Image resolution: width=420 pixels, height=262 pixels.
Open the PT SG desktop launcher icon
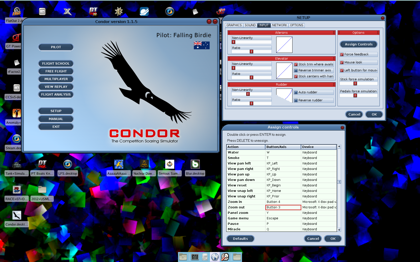93,11
